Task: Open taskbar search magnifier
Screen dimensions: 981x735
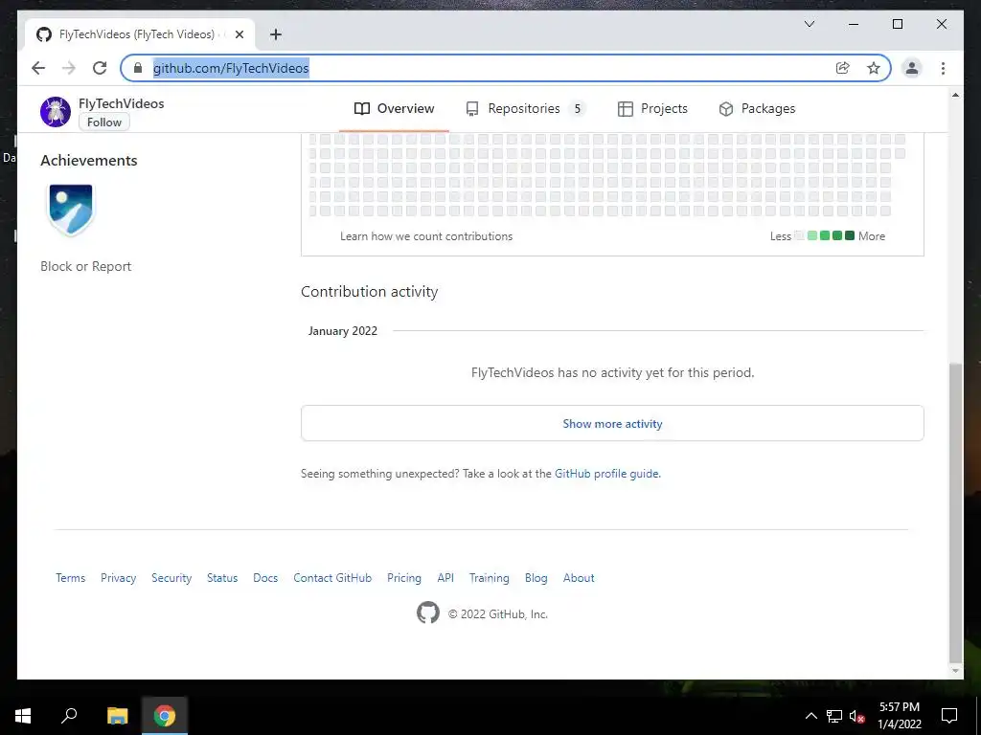Action: point(69,715)
